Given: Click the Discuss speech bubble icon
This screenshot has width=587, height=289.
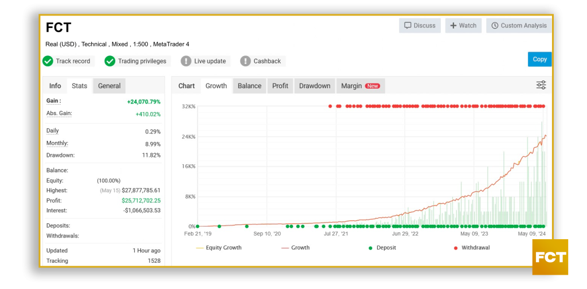Looking at the screenshot, I should click(408, 26).
